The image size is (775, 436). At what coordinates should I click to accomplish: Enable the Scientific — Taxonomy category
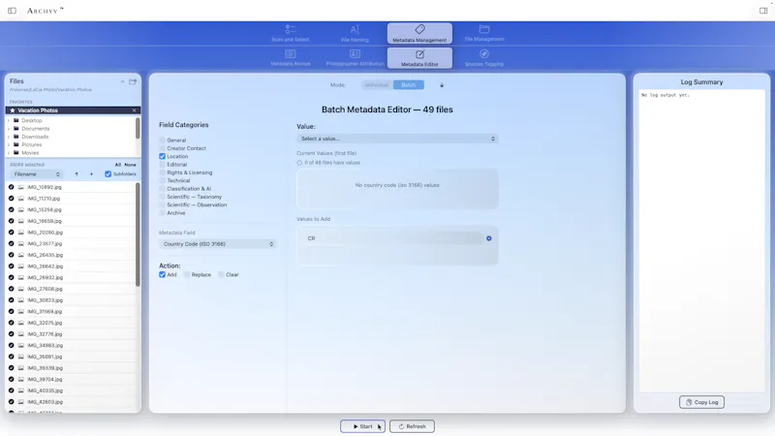[x=162, y=197]
